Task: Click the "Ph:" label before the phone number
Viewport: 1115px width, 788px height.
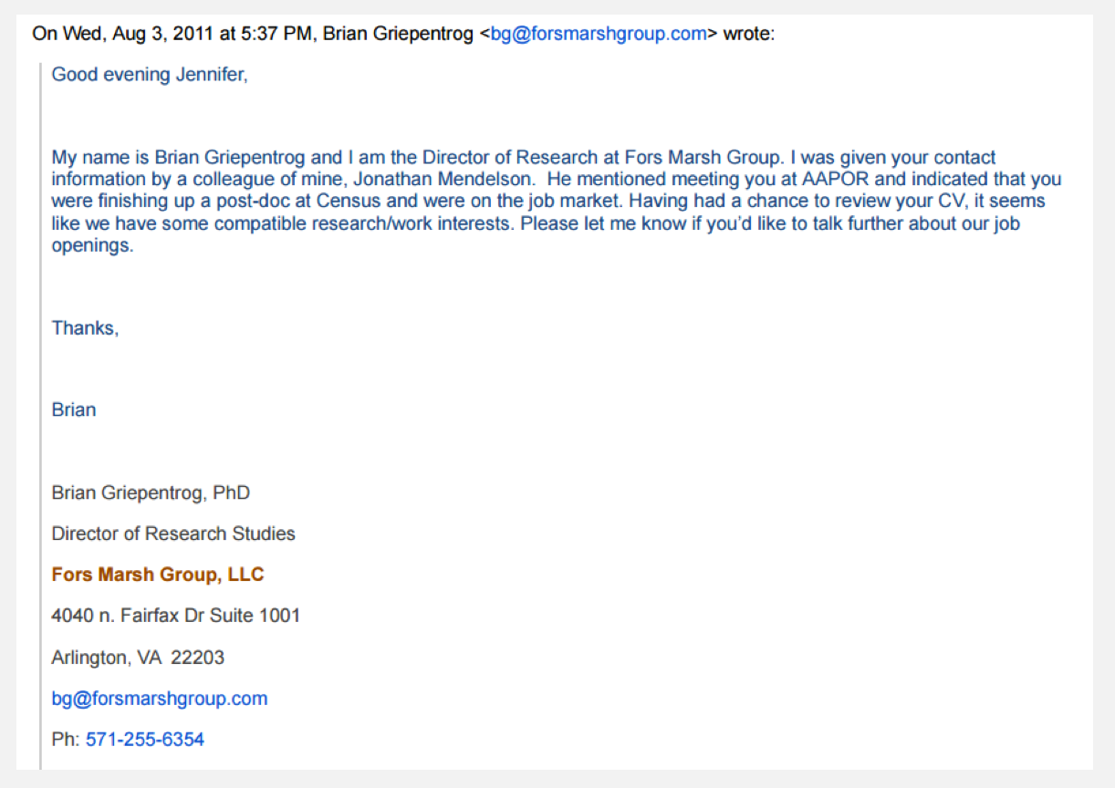Action: click(66, 740)
